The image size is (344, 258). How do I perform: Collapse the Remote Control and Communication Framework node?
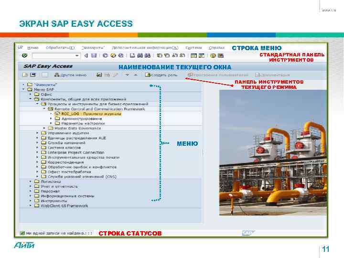(44, 108)
